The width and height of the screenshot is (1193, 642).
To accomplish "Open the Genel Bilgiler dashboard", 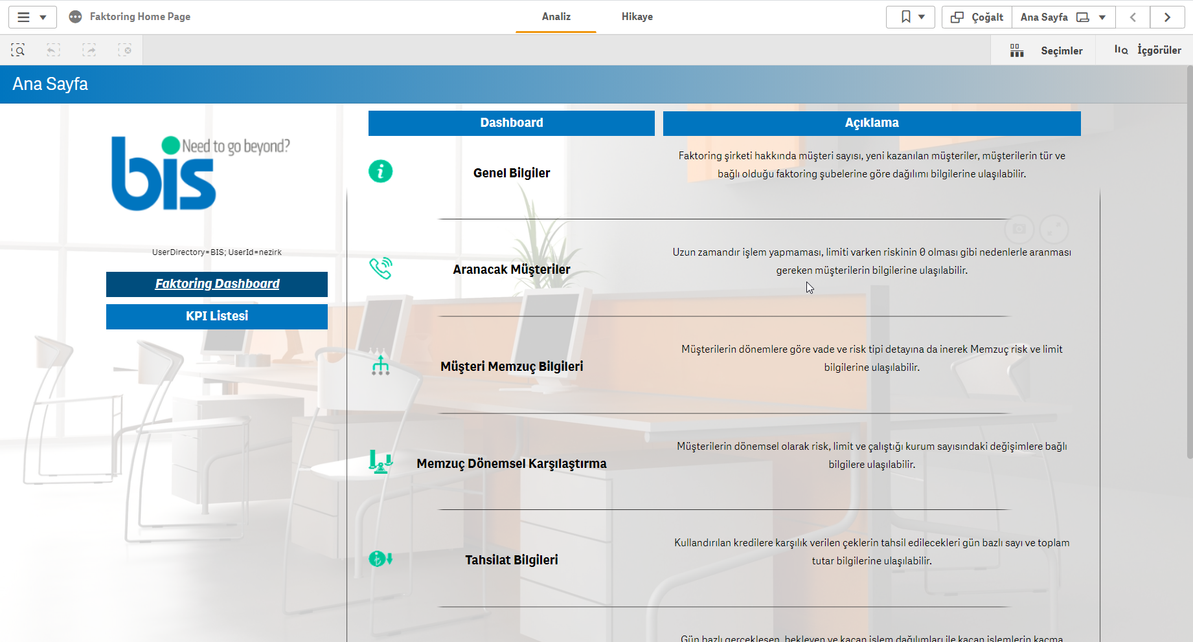I will (x=512, y=173).
